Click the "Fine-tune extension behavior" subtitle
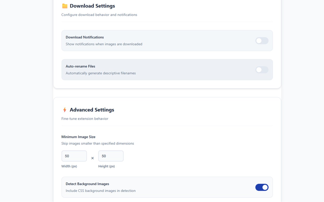This screenshot has width=324, height=202. pos(85,119)
